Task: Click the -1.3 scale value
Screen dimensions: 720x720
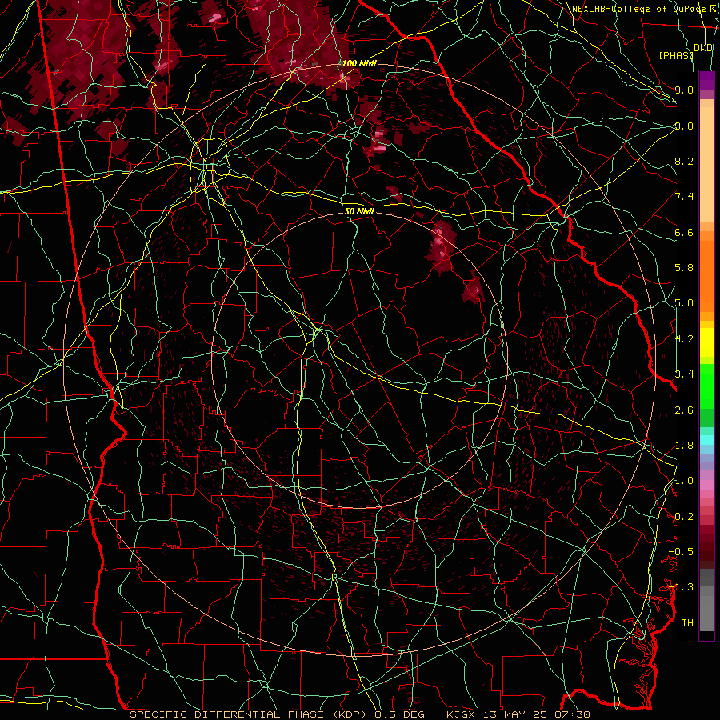Action: point(681,587)
